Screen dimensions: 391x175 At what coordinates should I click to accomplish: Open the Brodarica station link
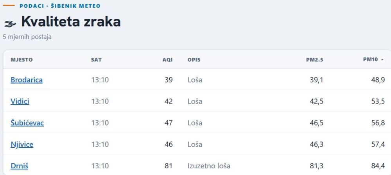coord(27,80)
